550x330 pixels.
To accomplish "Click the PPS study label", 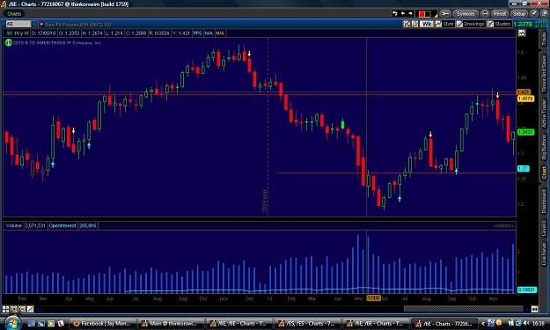I will (197, 33).
